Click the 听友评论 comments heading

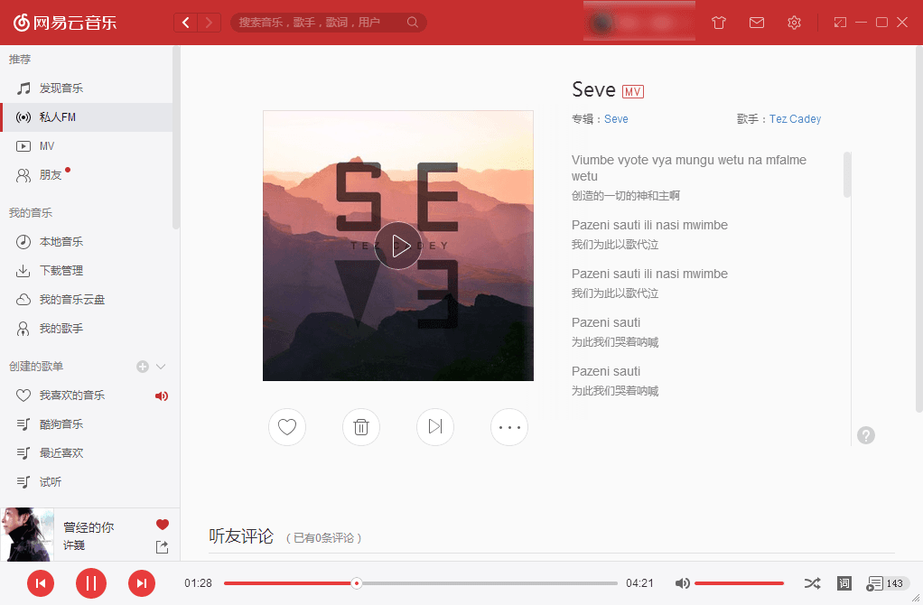point(241,536)
